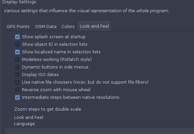Click the Language label
This screenshot has width=194, height=134.
coord(24,124)
